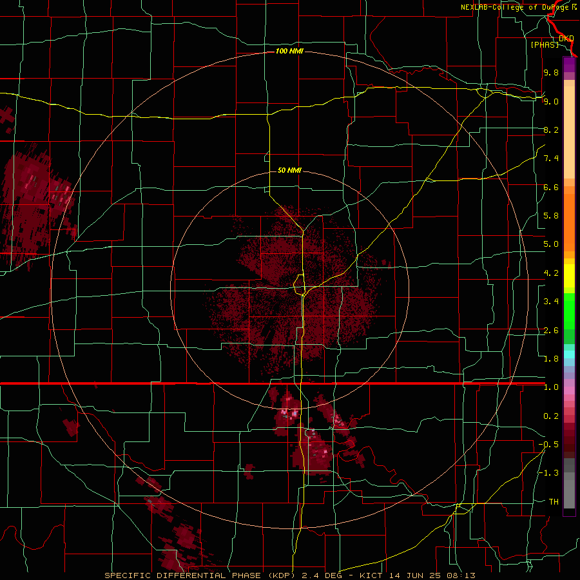
Task: Click the 100 NMI range ring label
Action: [289, 51]
